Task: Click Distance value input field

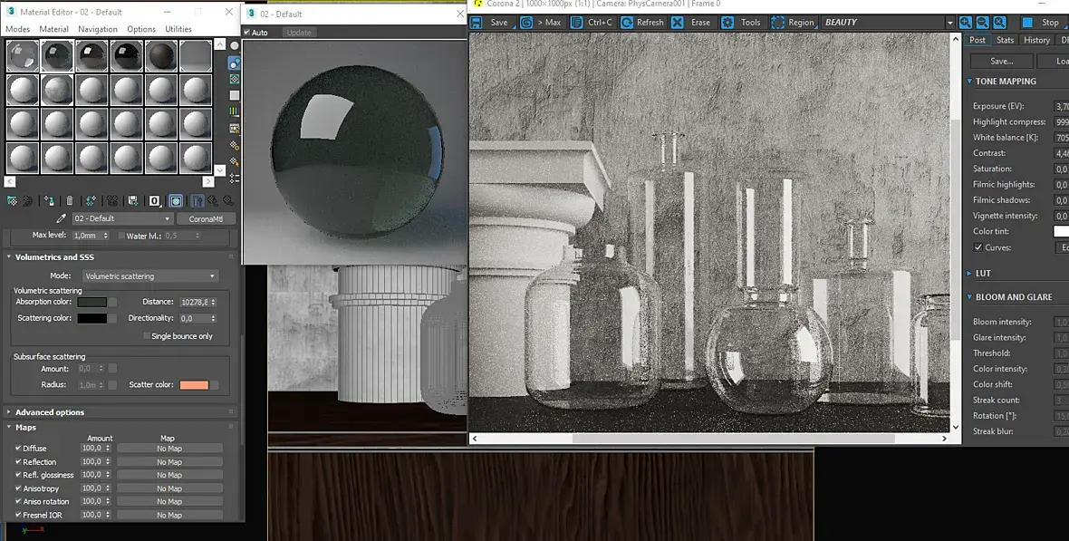Action: pos(195,302)
